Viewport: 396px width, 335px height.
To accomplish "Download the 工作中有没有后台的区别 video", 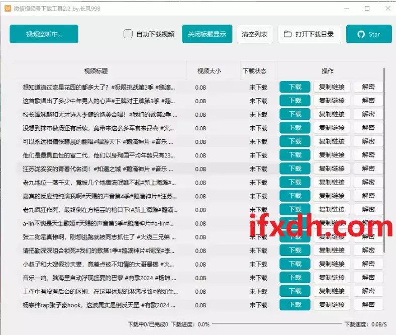I will pos(295,291).
